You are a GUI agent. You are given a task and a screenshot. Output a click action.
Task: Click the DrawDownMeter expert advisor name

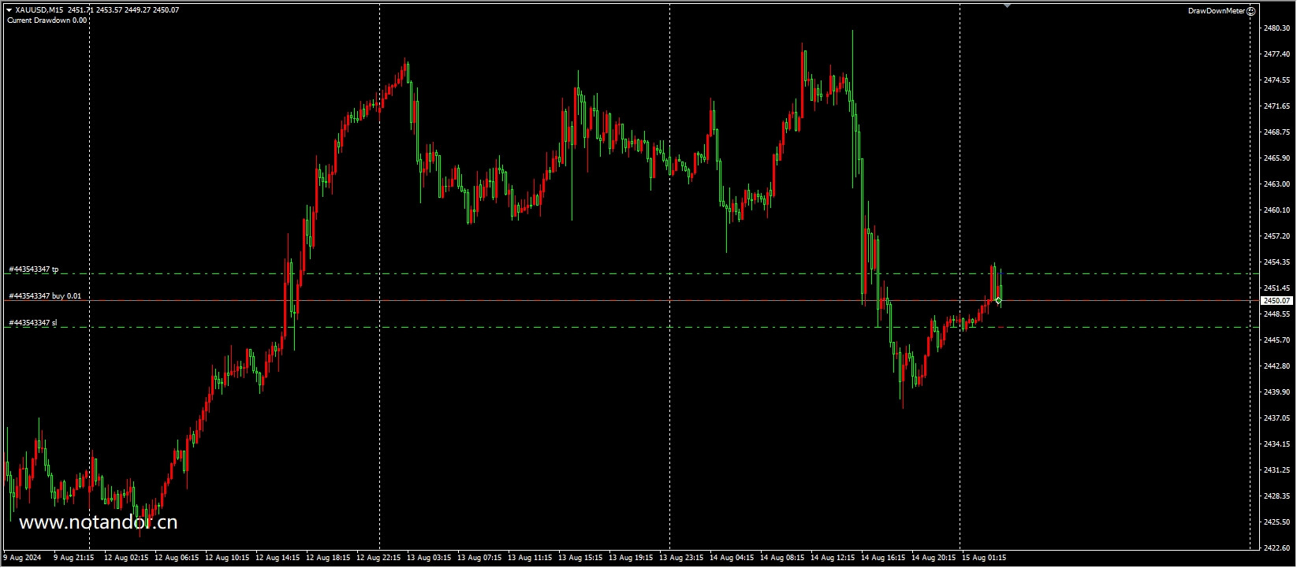(1217, 11)
